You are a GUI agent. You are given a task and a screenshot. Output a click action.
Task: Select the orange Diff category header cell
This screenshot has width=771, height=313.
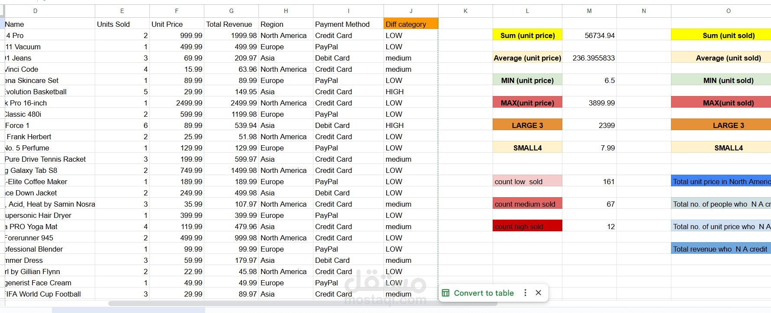pyautogui.click(x=411, y=24)
